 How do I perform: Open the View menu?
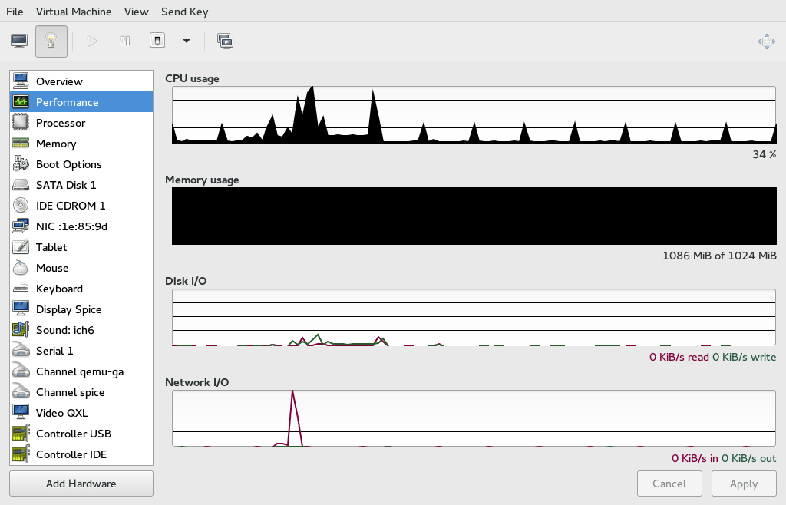click(136, 12)
